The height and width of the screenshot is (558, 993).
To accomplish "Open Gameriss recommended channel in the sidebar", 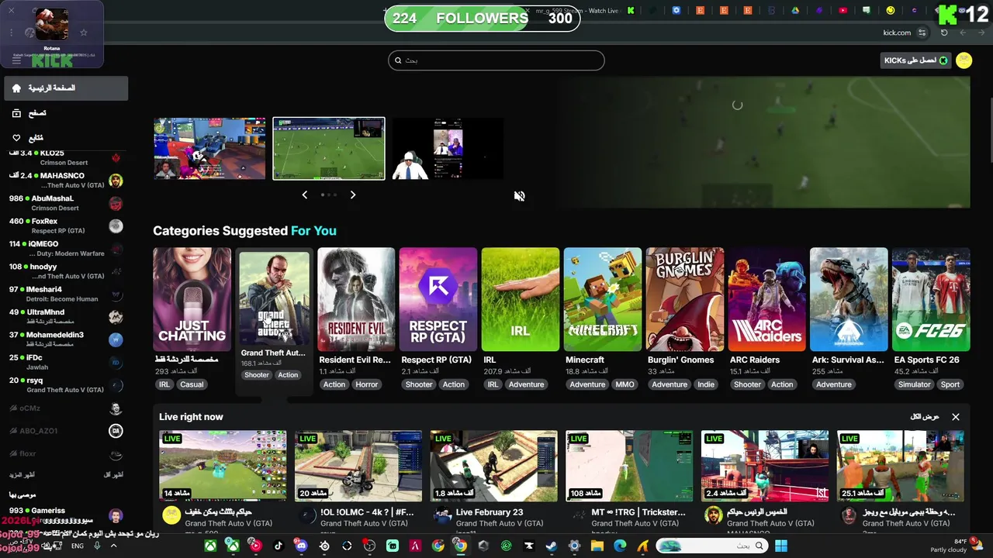I will (65, 515).
